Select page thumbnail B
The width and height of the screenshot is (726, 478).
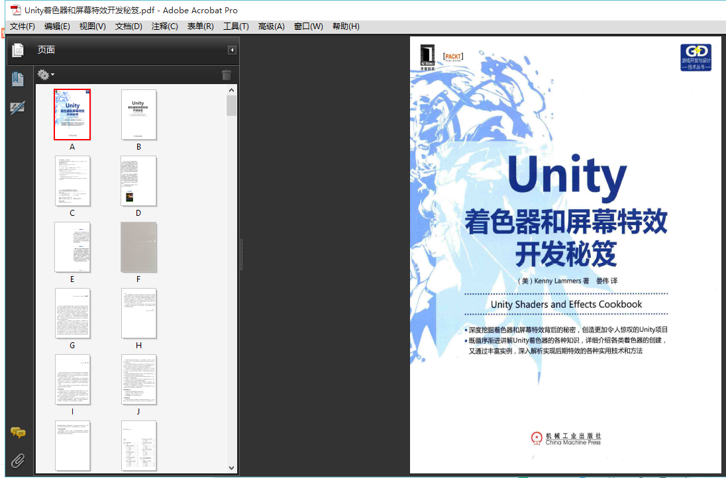(x=138, y=115)
